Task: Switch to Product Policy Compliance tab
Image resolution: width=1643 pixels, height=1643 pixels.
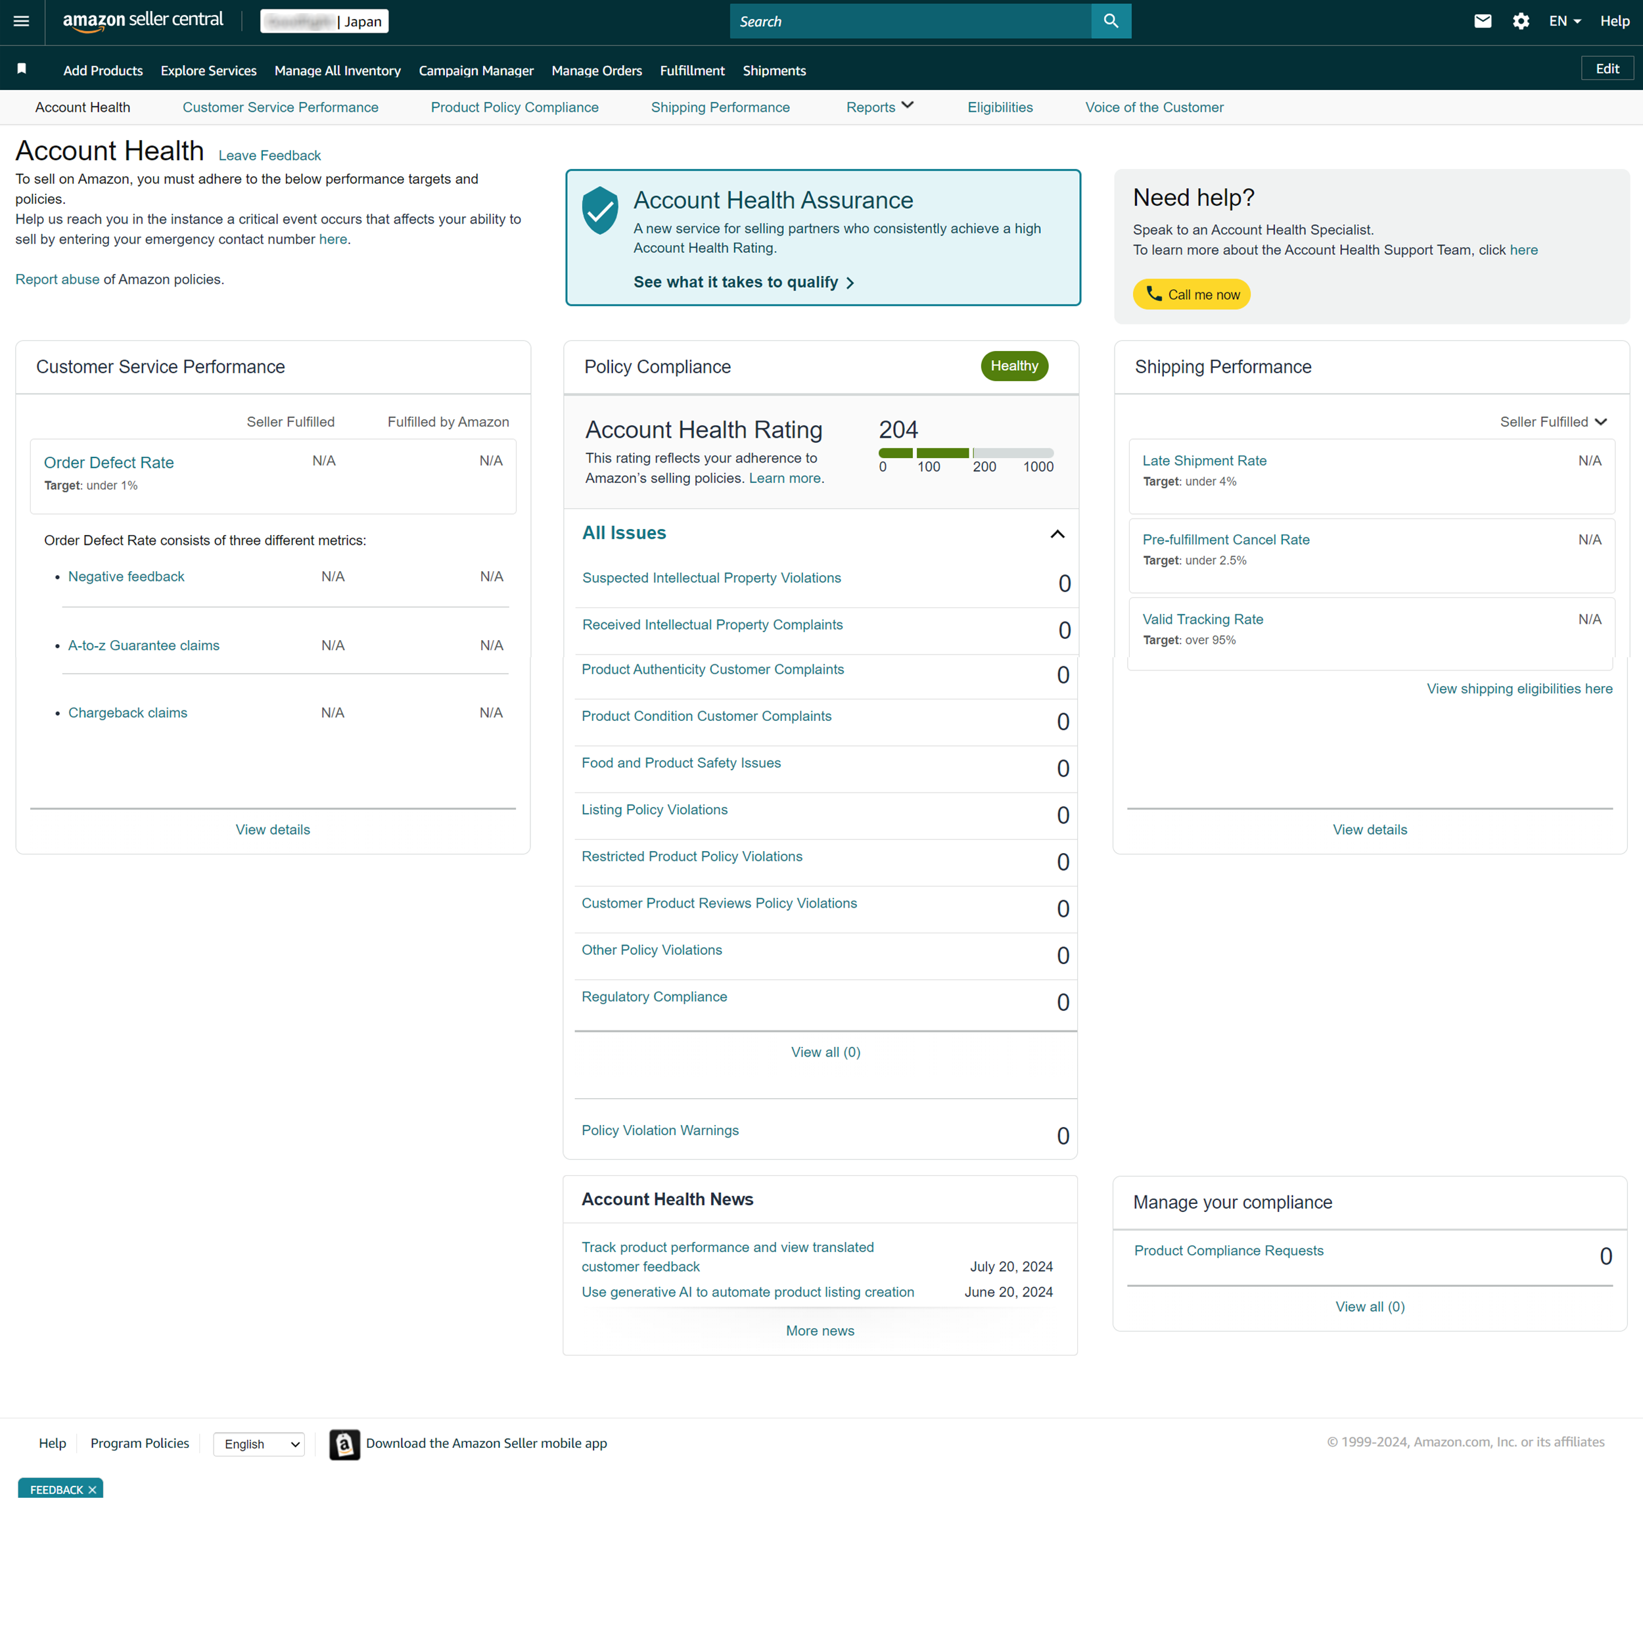Action: (x=515, y=107)
